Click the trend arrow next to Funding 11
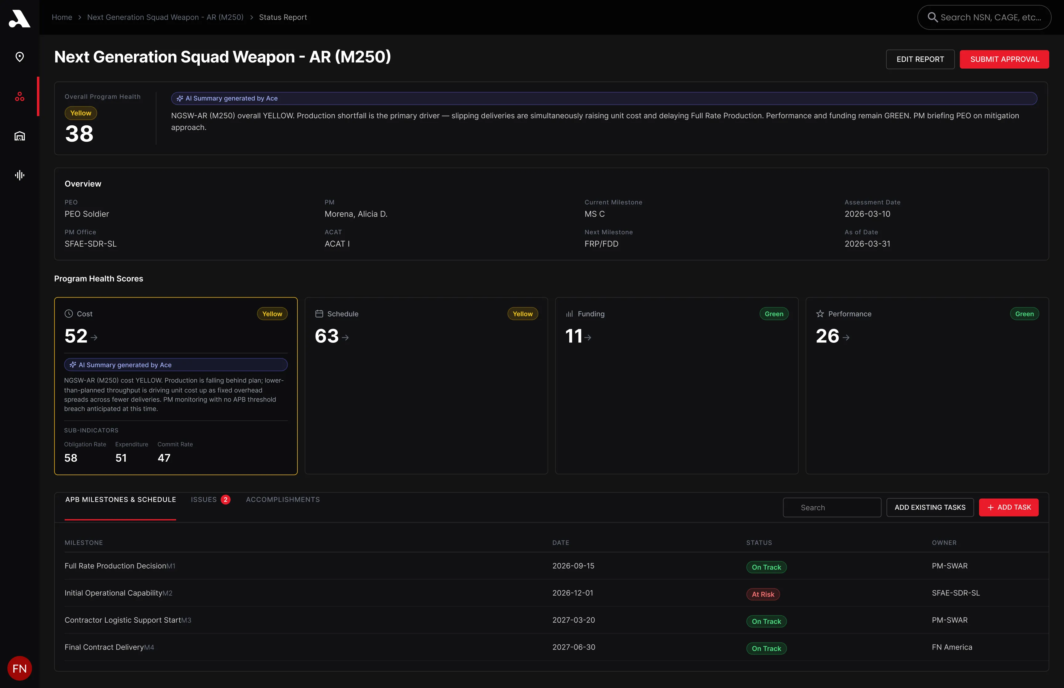This screenshot has width=1064, height=688. point(588,337)
